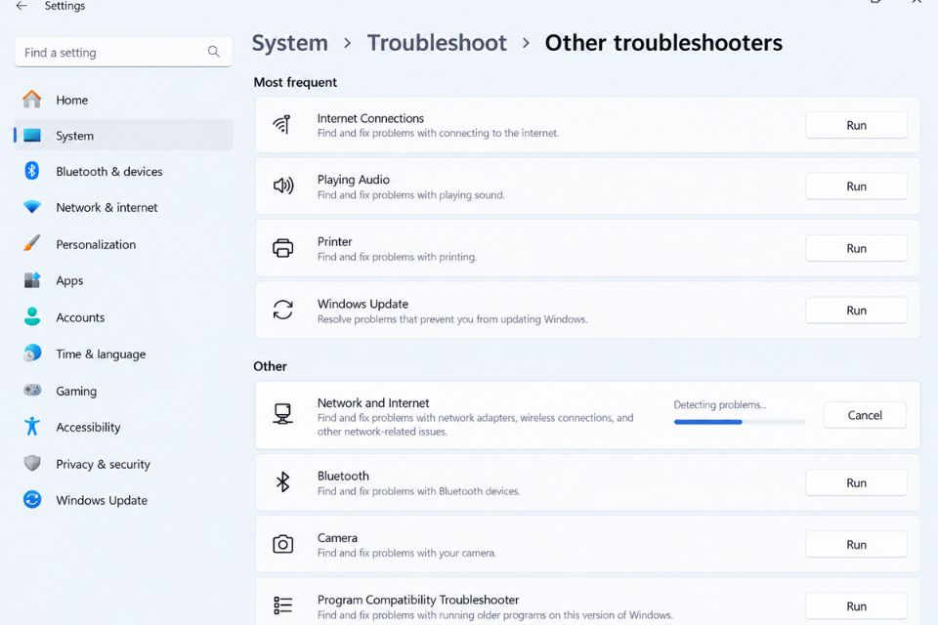Open Apps settings
This screenshot has width=938, height=625.
coord(123,280)
